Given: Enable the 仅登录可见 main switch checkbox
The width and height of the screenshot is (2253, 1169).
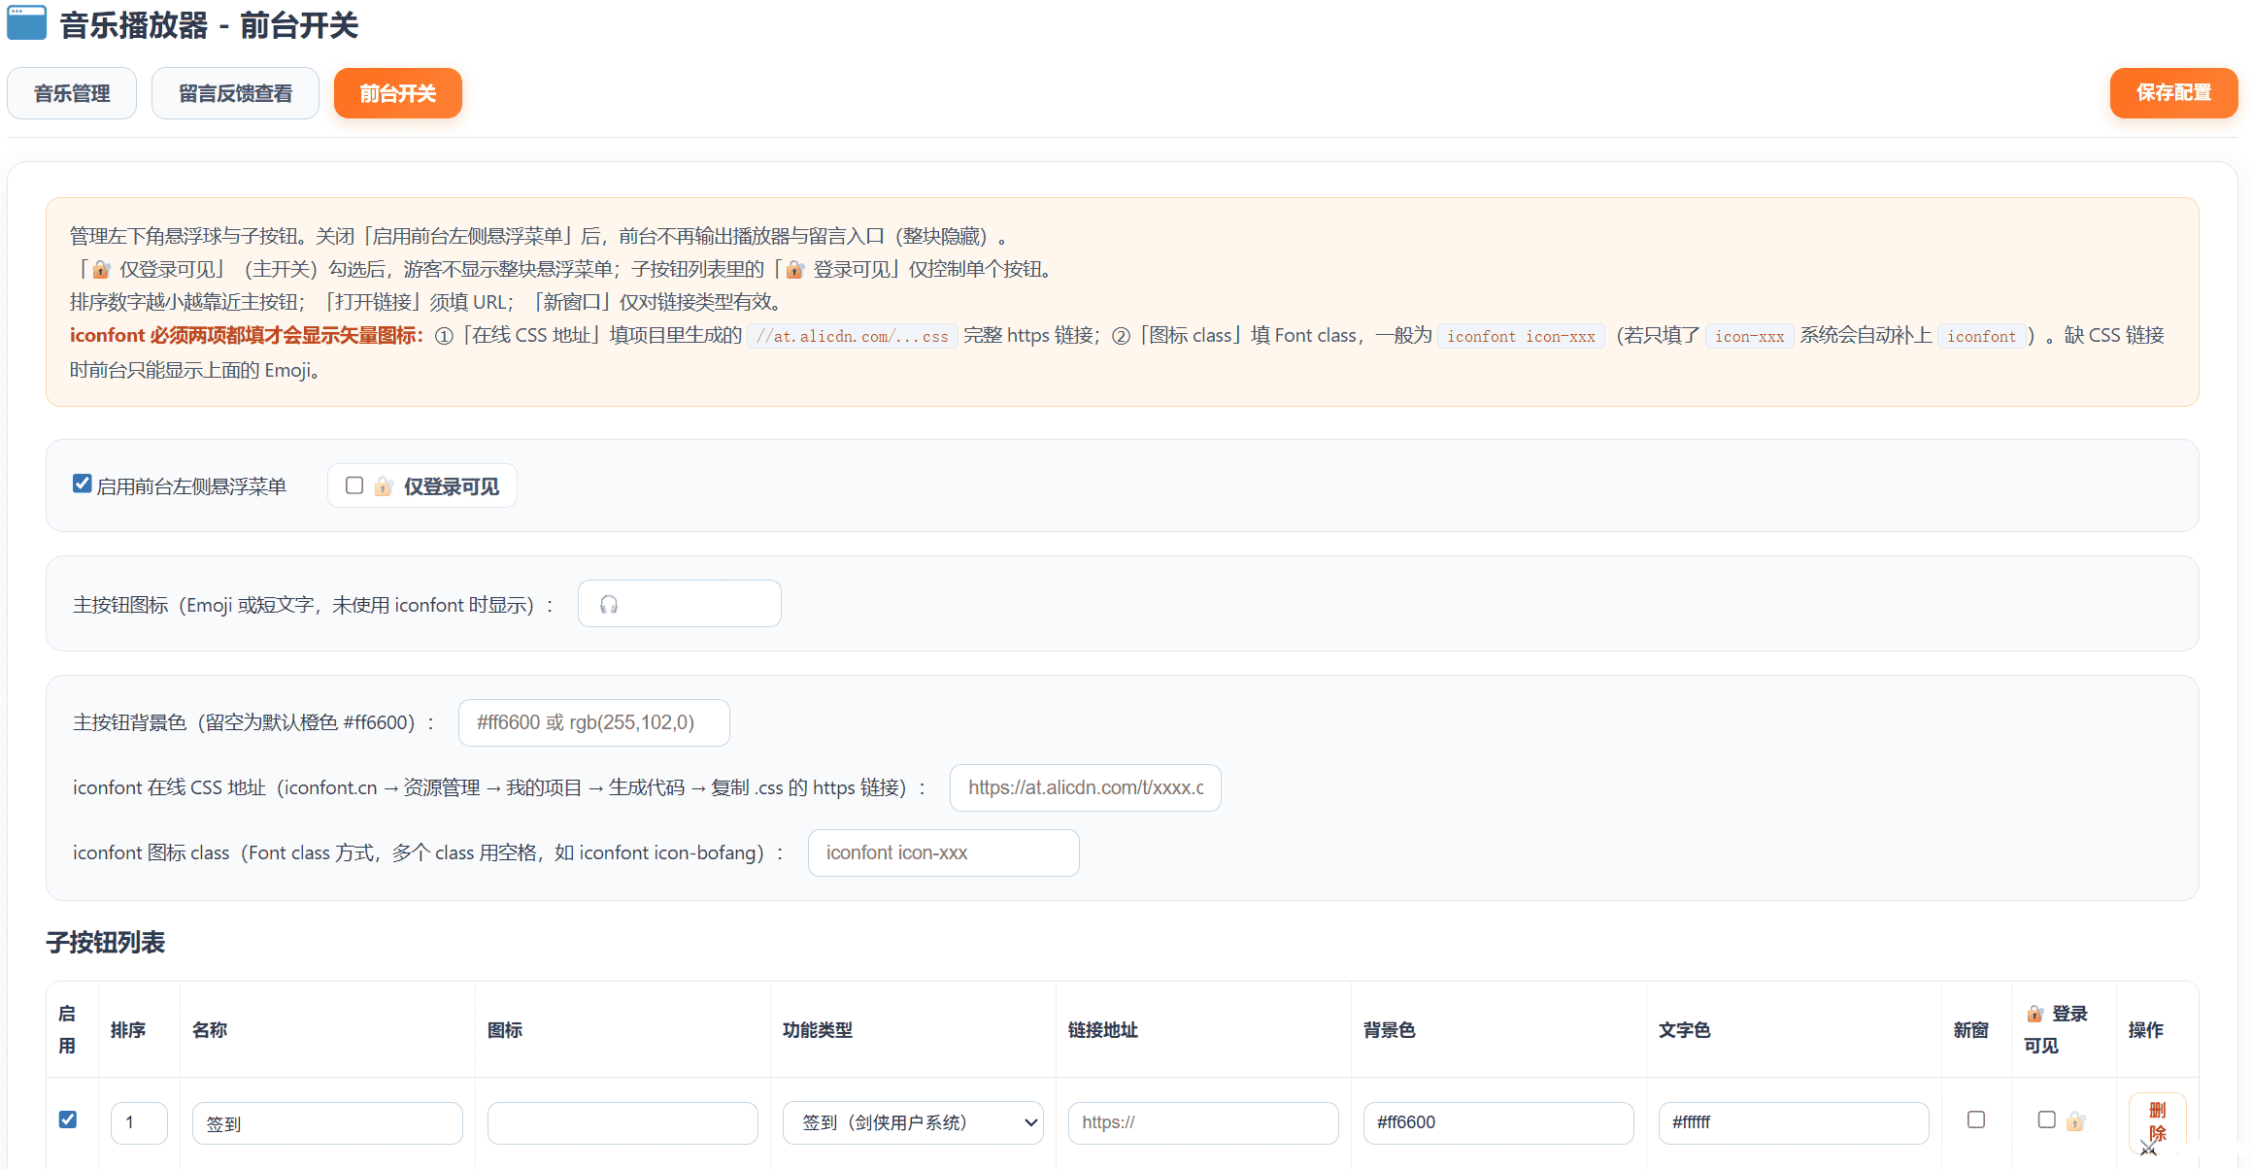Looking at the screenshot, I should [x=354, y=485].
